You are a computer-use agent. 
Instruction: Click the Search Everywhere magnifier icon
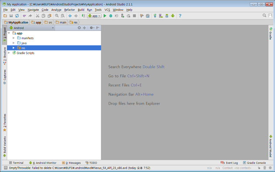coord(264,16)
